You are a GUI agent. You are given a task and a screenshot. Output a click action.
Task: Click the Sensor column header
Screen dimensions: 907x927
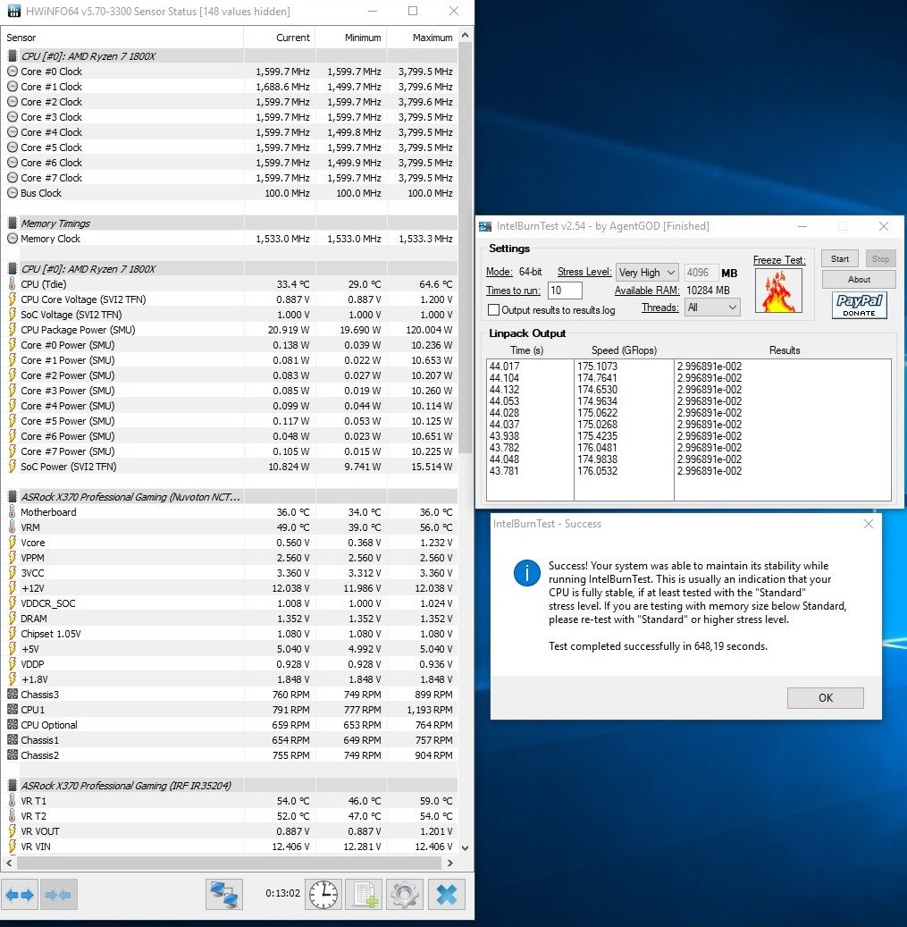pyautogui.click(x=122, y=38)
